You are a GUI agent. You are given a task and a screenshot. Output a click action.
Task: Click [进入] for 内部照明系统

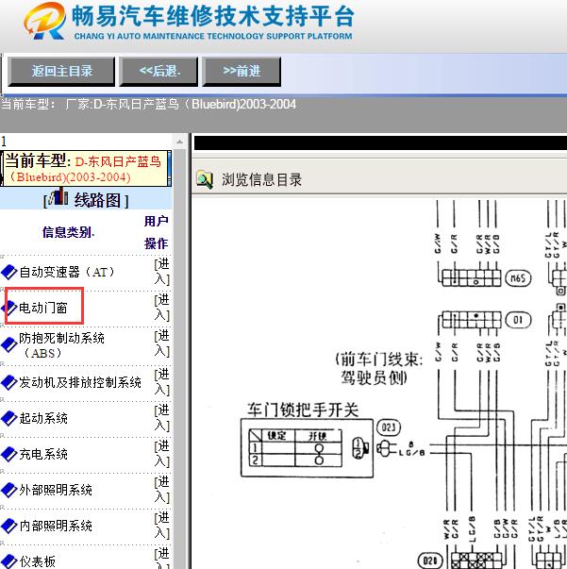coord(161,526)
